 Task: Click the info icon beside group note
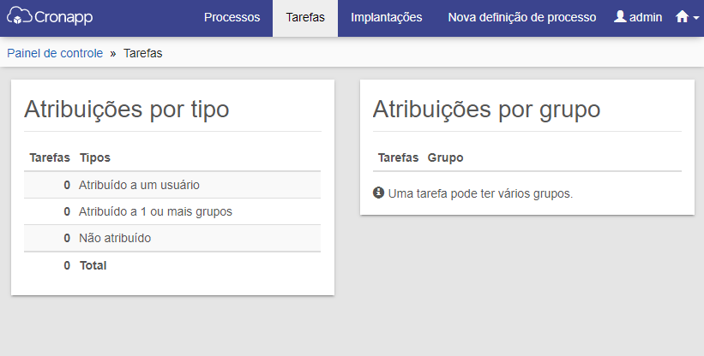click(x=378, y=193)
